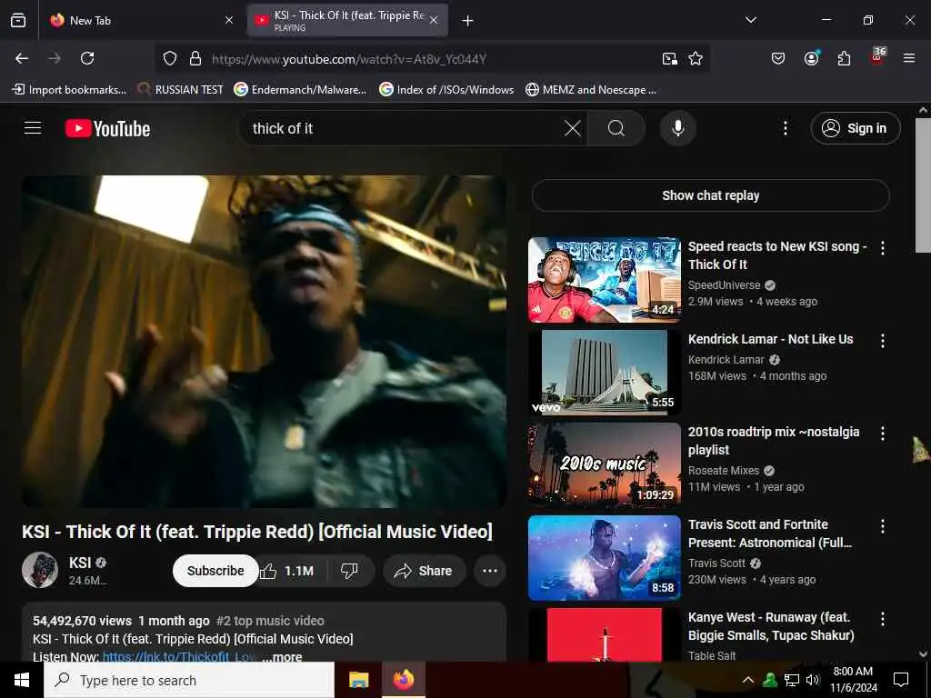The height and width of the screenshot is (698, 931).
Task: Open the Firefox account icon
Action: [811, 58]
